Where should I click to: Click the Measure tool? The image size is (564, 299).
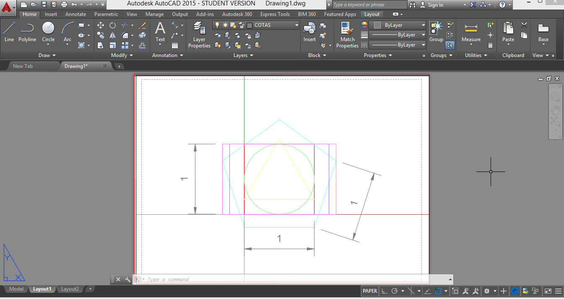471,32
